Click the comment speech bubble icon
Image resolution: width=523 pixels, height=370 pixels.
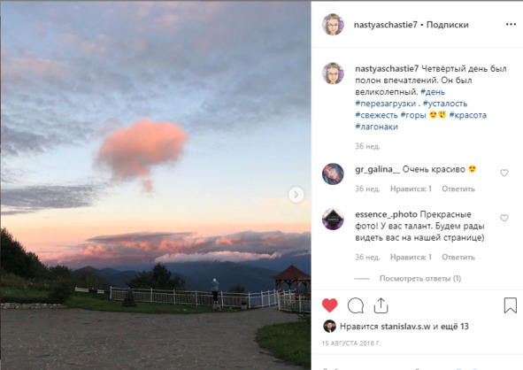[356, 305]
